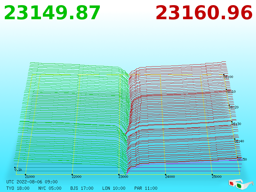Click the green bid price 23149.87
Screen dimensions: 256x192
(52, 12)
